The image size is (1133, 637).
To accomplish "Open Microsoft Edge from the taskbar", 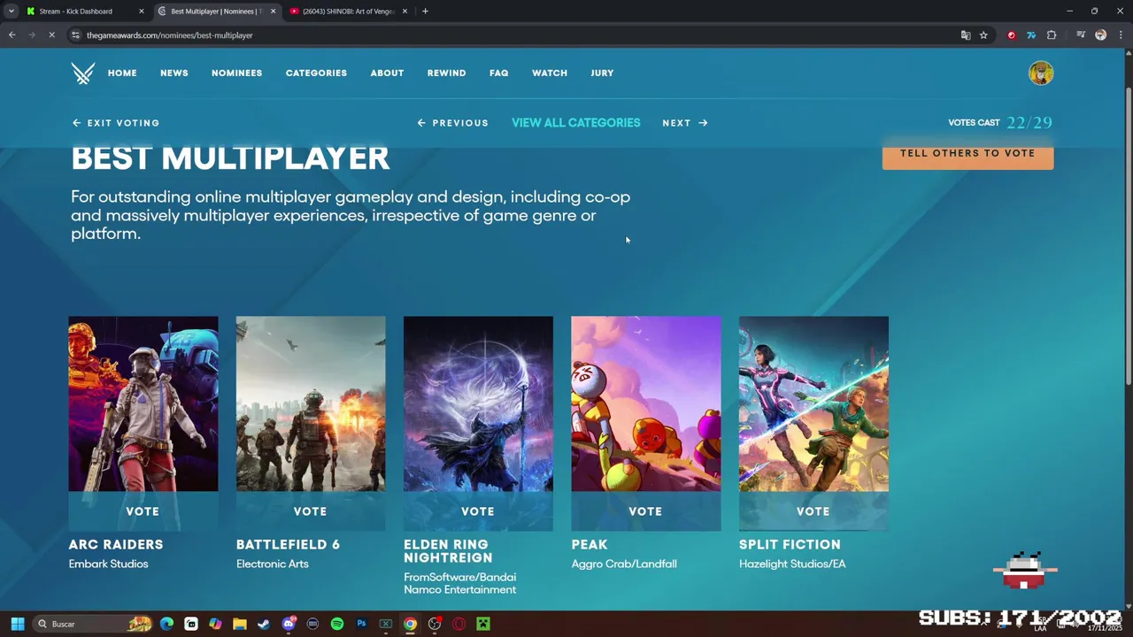I will coord(166,624).
